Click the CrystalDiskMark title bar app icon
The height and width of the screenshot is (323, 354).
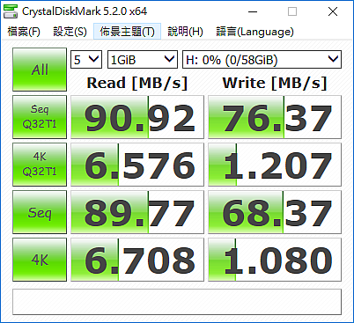coord(11,11)
